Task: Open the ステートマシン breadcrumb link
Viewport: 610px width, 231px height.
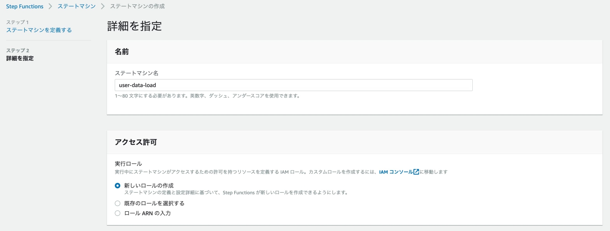Action: click(x=77, y=6)
